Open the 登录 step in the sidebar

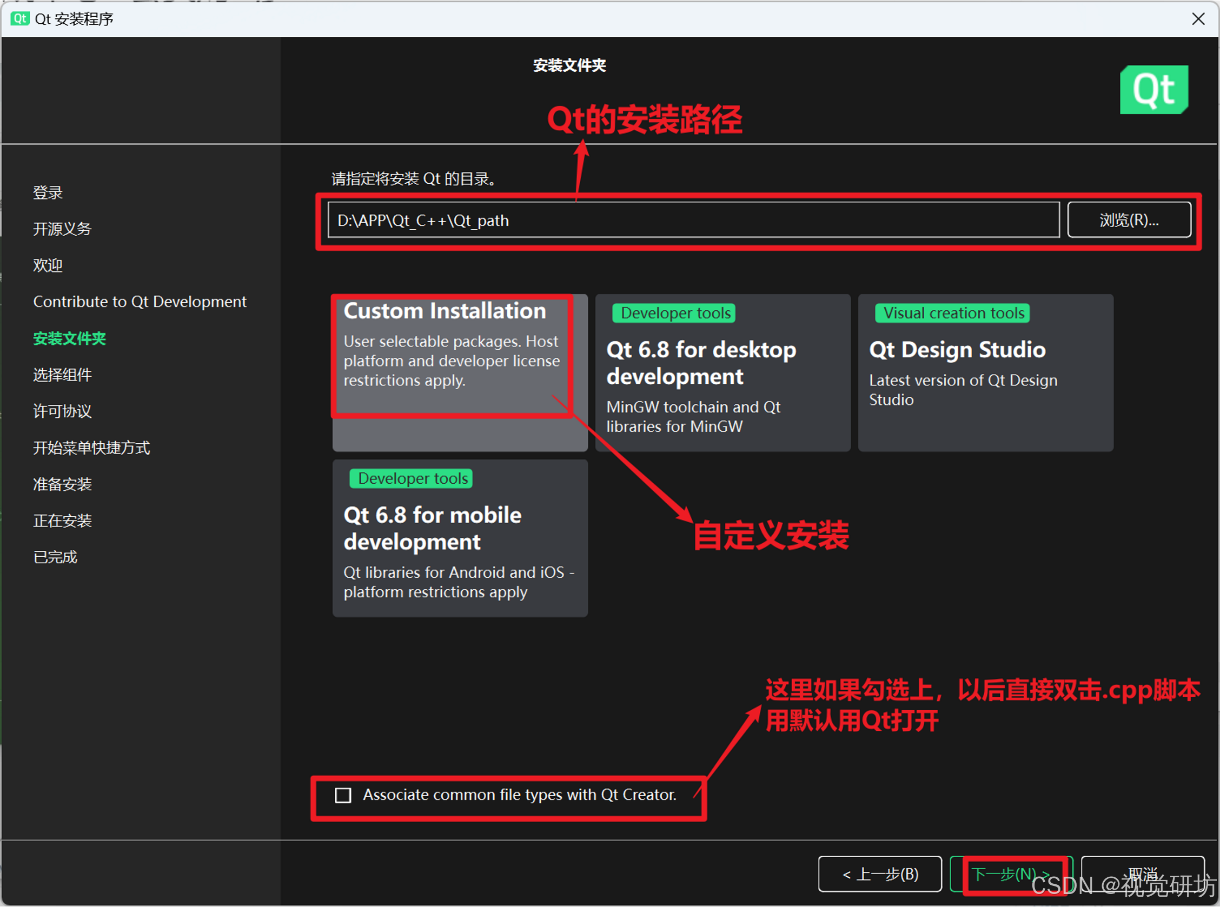click(48, 193)
